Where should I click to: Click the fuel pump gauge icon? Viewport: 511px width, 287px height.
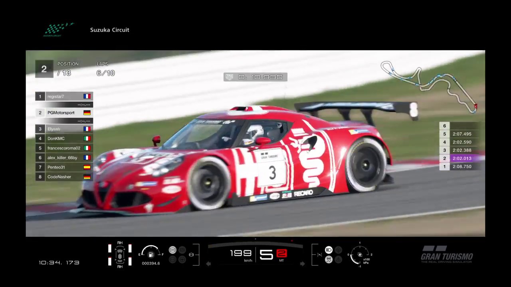[151, 254]
